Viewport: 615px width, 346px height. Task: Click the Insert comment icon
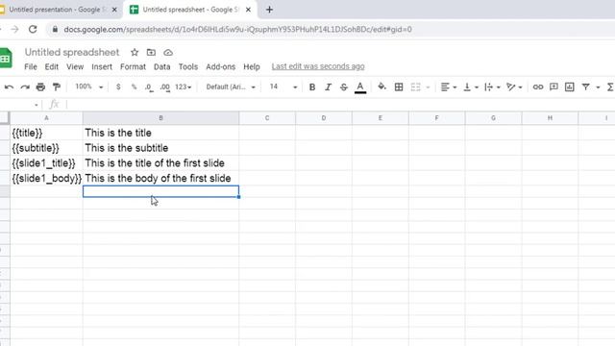553,87
